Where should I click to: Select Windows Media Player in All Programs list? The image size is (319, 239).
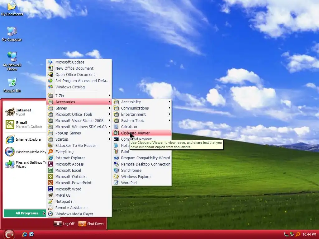click(x=79, y=214)
